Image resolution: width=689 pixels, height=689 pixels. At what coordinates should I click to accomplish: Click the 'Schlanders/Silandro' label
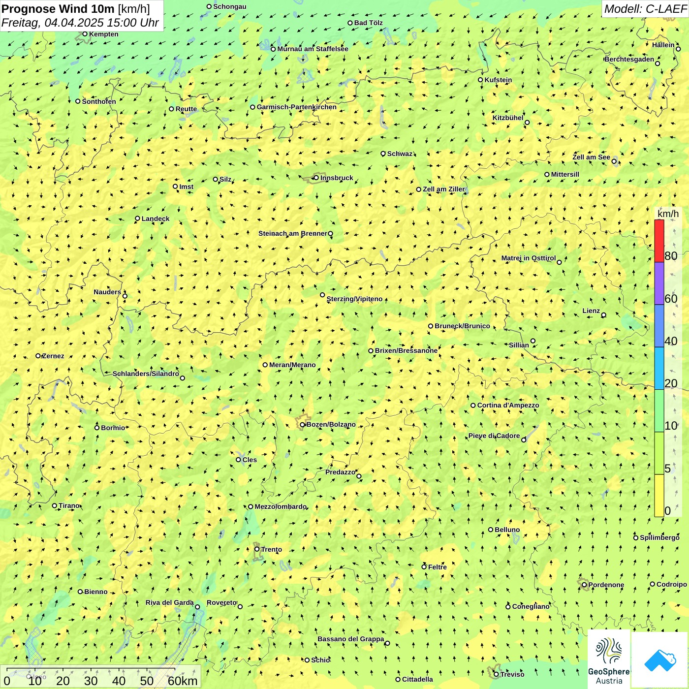pos(146,374)
